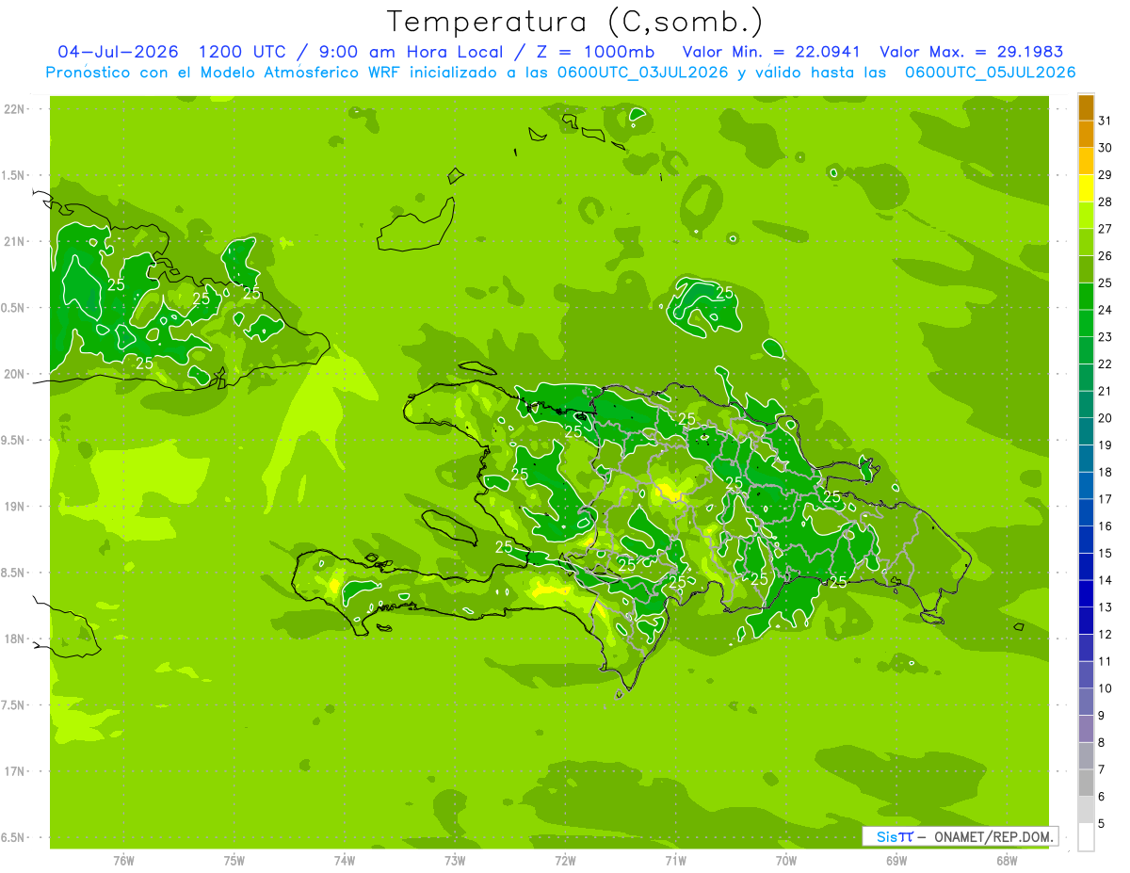1130x873 pixels.
Task: Click the legend swatch between 24 and 25
Action: tap(1086, 297)
